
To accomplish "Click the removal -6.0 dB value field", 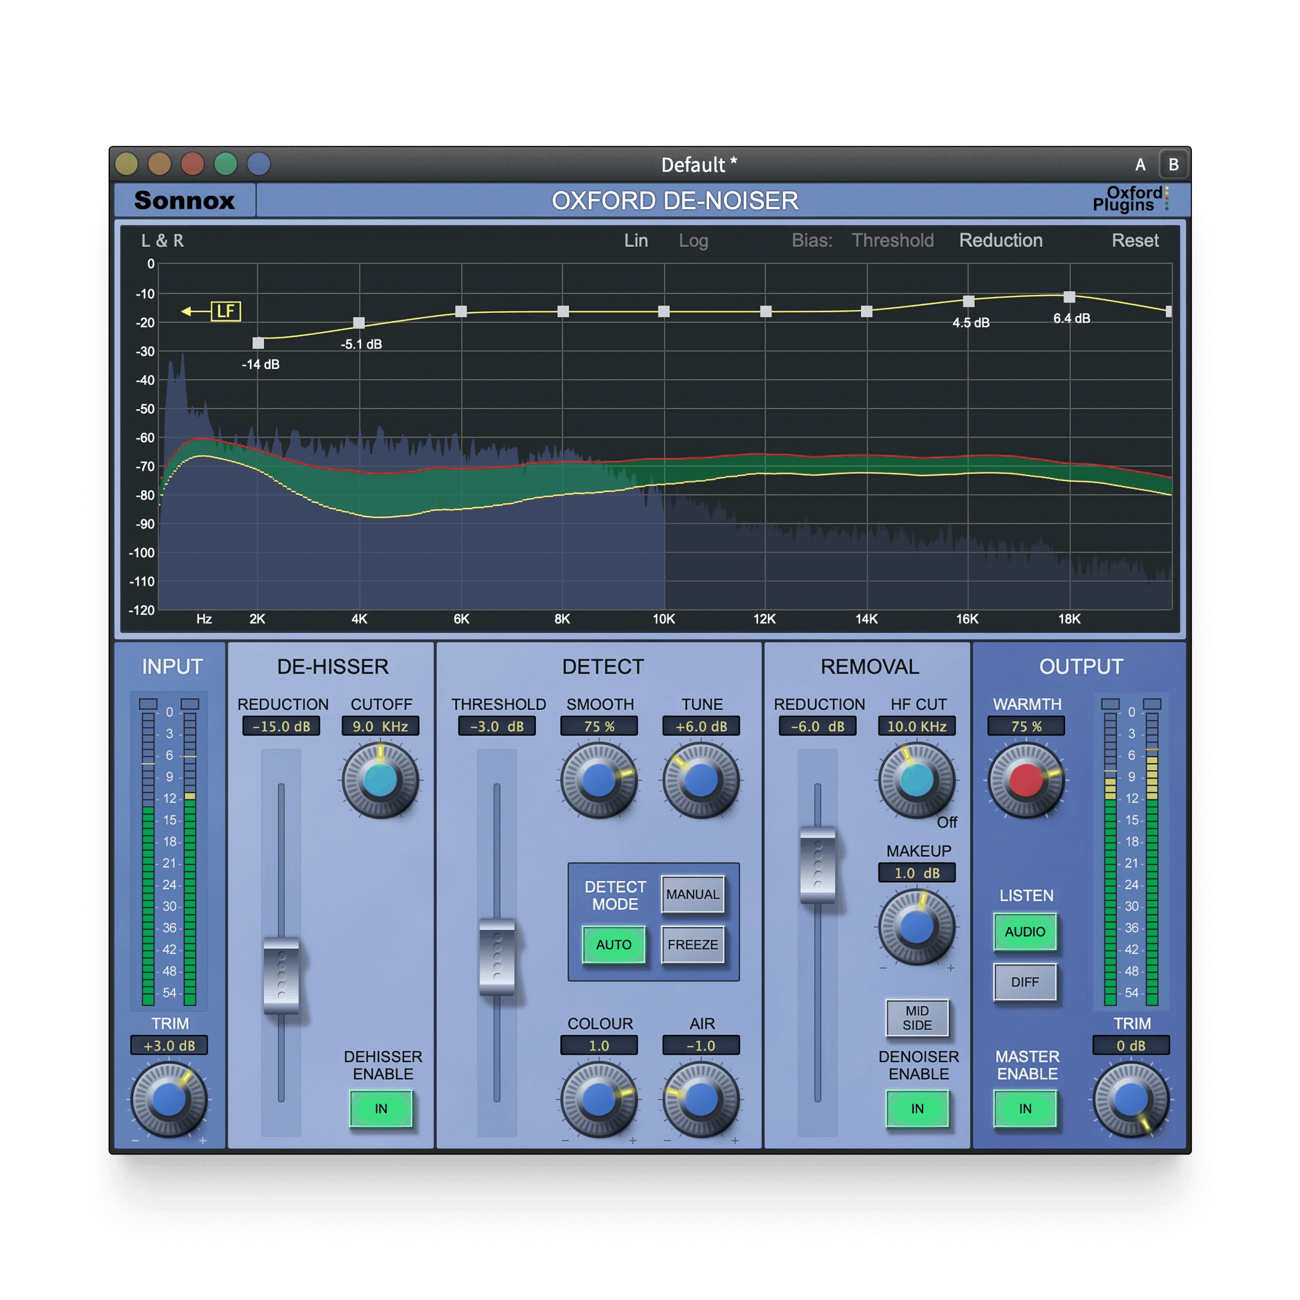I will pyautogui.click(x=818, y=726).
